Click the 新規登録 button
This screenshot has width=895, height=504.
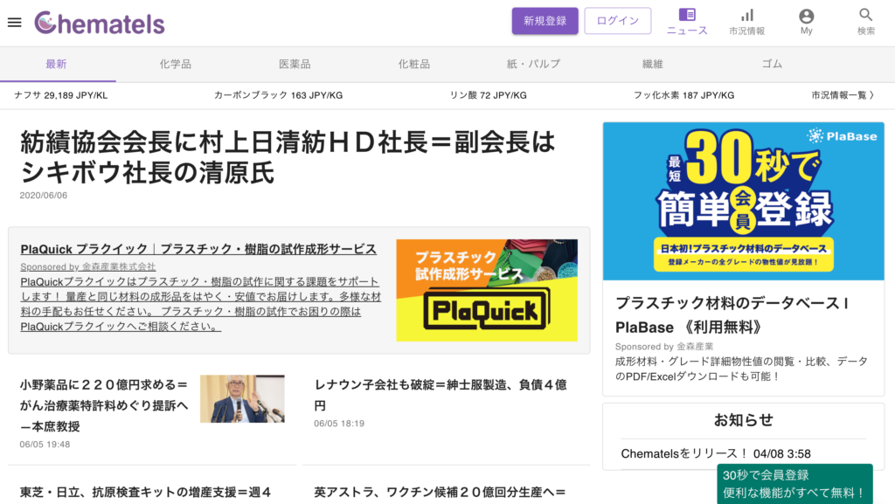point(545,21)
